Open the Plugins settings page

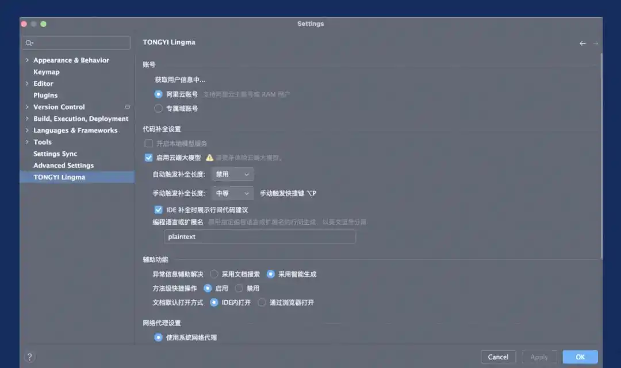pos(45,95)
